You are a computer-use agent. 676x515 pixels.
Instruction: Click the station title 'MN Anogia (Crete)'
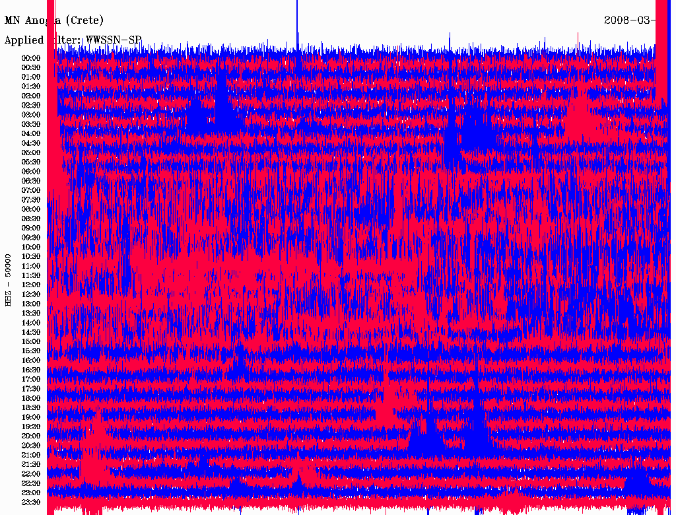point(54,20)
